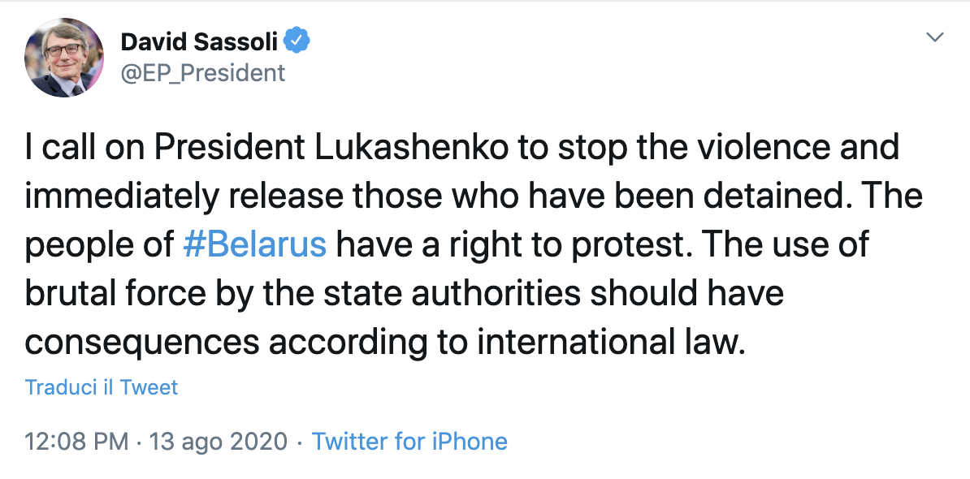Screen dimensions: 970x479
Task: Select Traduci il Tweet
Action: coord(102,387)
